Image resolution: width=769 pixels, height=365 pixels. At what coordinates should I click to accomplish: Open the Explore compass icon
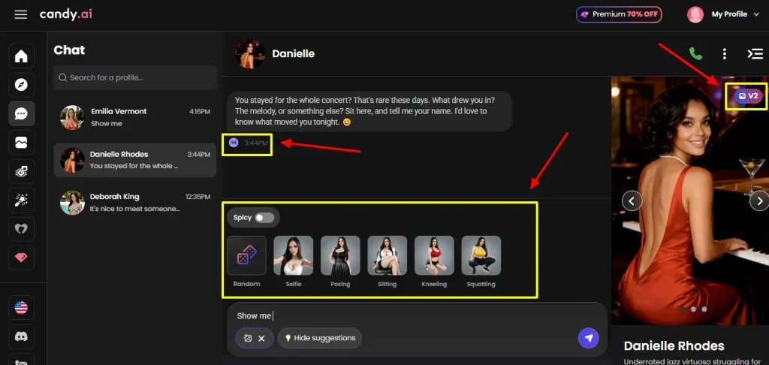point(21,85)
